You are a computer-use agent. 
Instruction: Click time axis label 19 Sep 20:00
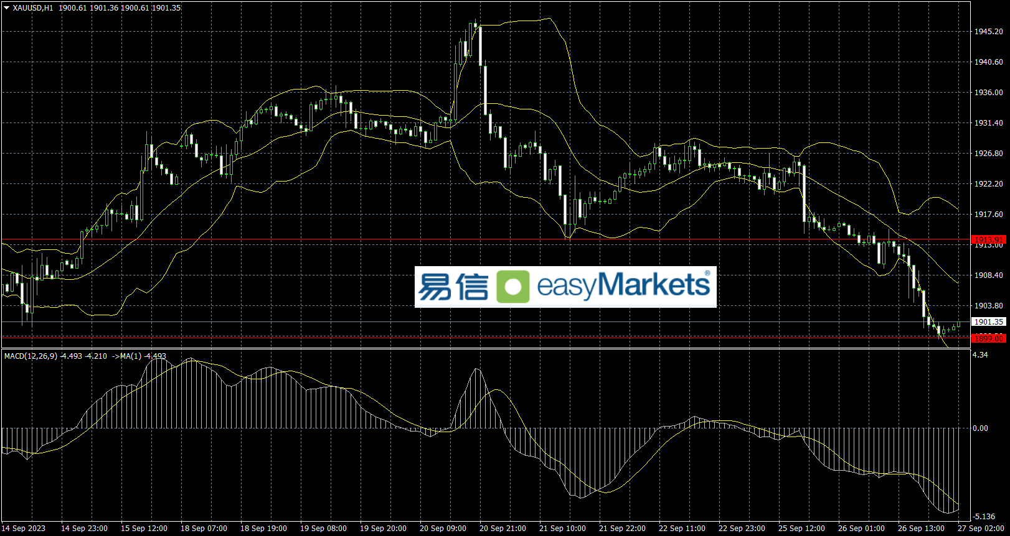(383, 529)
